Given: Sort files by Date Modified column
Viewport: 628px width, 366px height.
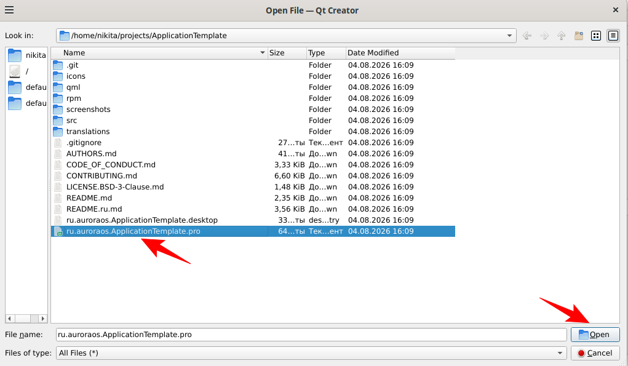Looking at the screenshot, I should [400, 53].
